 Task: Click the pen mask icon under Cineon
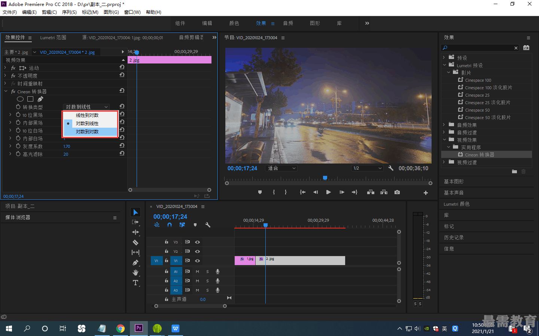40,99
